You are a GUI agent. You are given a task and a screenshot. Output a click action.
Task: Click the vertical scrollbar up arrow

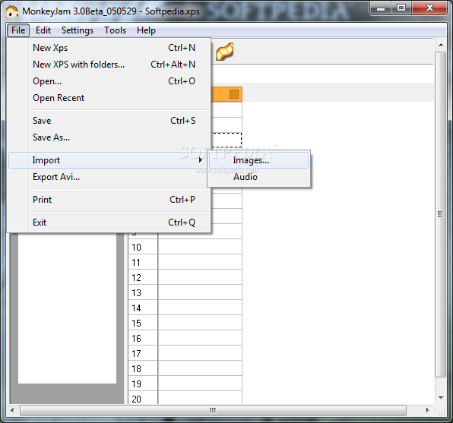tap(441, 45)
